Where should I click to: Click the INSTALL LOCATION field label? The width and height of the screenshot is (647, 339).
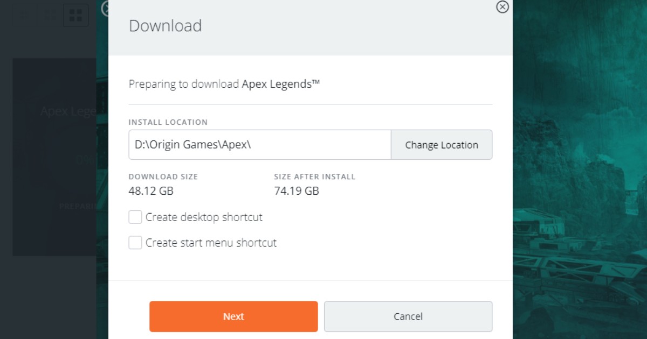(168, 122)
